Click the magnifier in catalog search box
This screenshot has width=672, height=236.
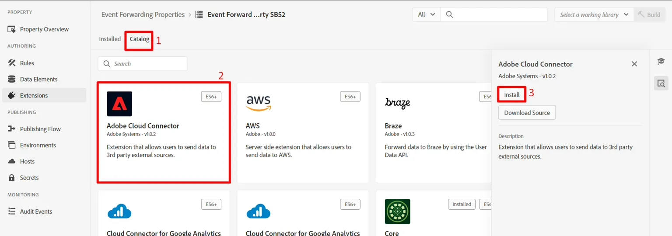pos(107,64)
